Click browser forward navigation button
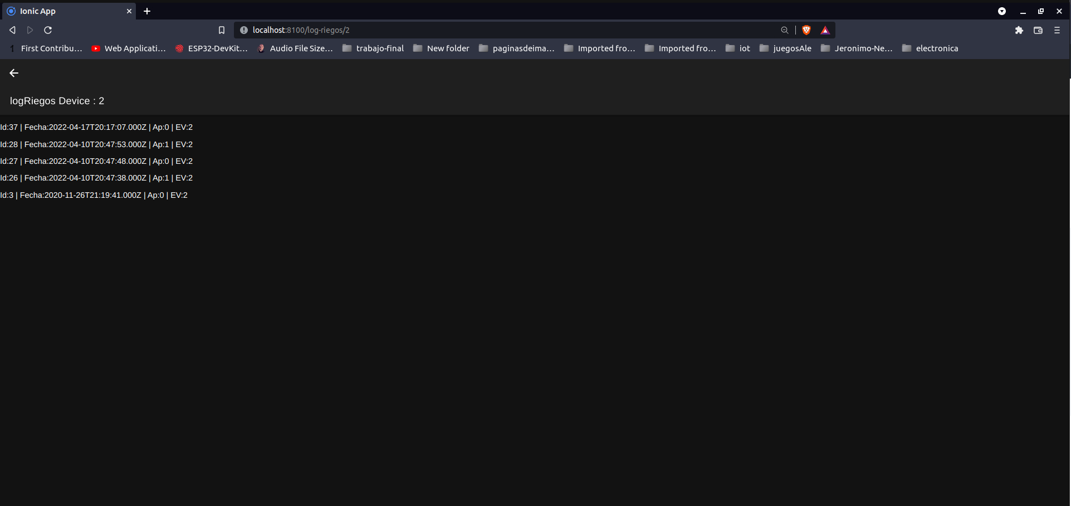 30,30
